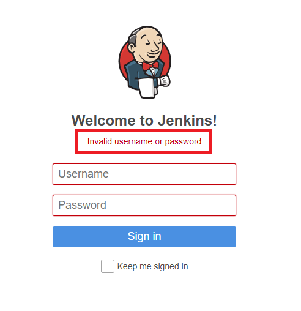This screenshot has height=311, width=301.
Task: Focus the Password input field
Action: (144, 205)
